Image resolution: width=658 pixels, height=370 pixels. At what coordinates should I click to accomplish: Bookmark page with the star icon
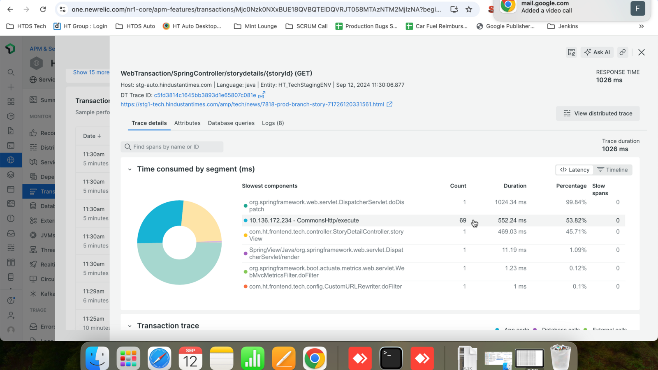[469, 9]
